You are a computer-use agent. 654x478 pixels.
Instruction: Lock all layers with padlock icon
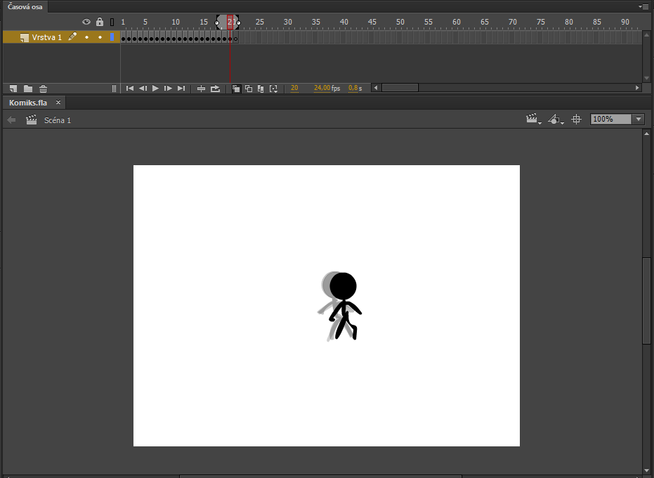[100, 22]
